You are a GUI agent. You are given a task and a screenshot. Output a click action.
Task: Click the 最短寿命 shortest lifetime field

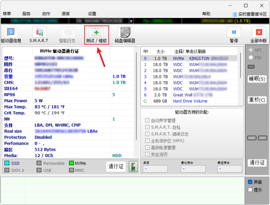coord(229,169)
